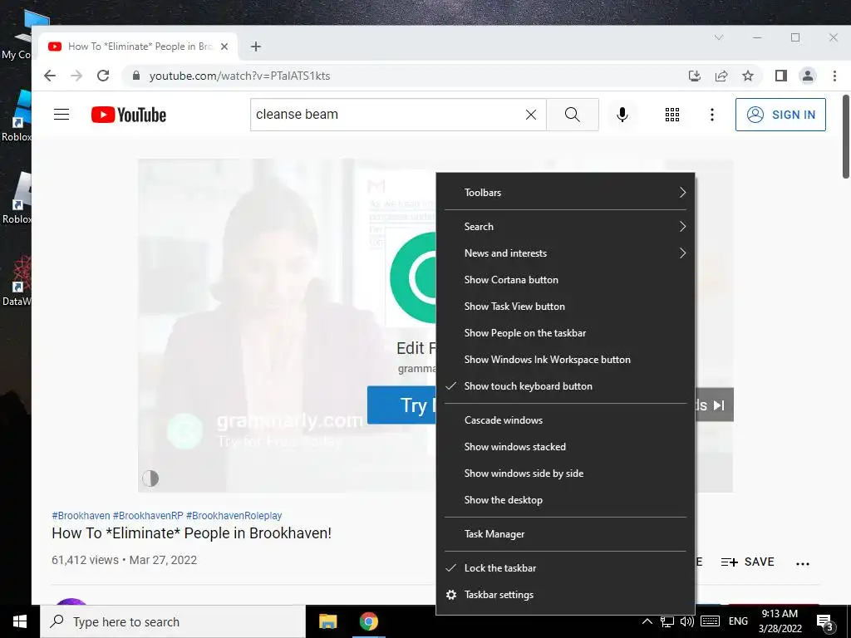Expand News and interests submenu

(565, 253)
